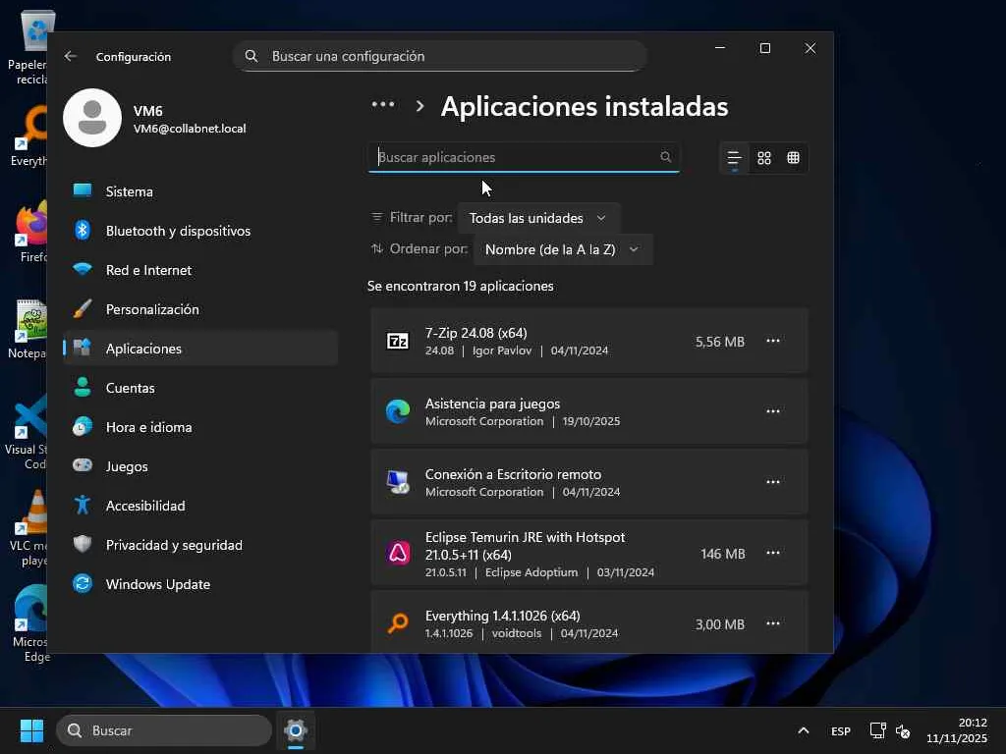Switch to table (tiles) view layout
The image size is (1006, 754).
point(794,158)
